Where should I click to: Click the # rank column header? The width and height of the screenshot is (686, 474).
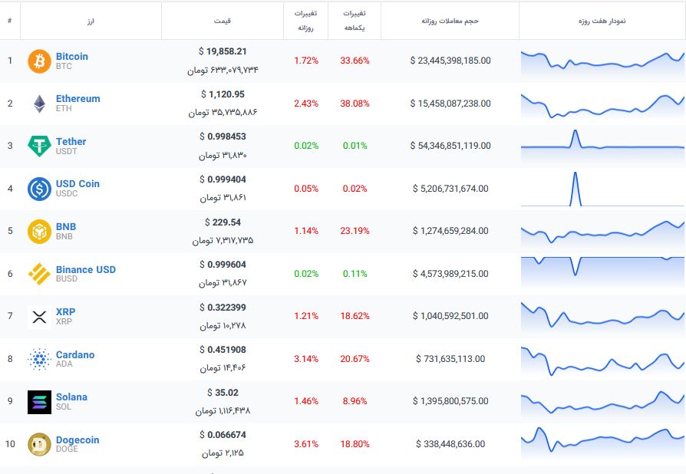(x=10, y=21)
